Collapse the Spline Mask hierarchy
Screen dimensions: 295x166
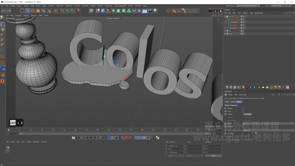(227, 19)
